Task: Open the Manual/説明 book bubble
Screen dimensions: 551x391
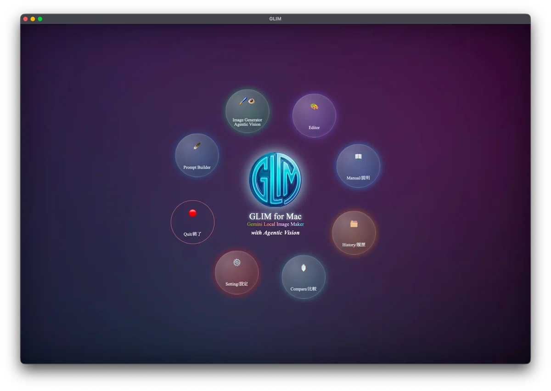Action: pos(358,166)
